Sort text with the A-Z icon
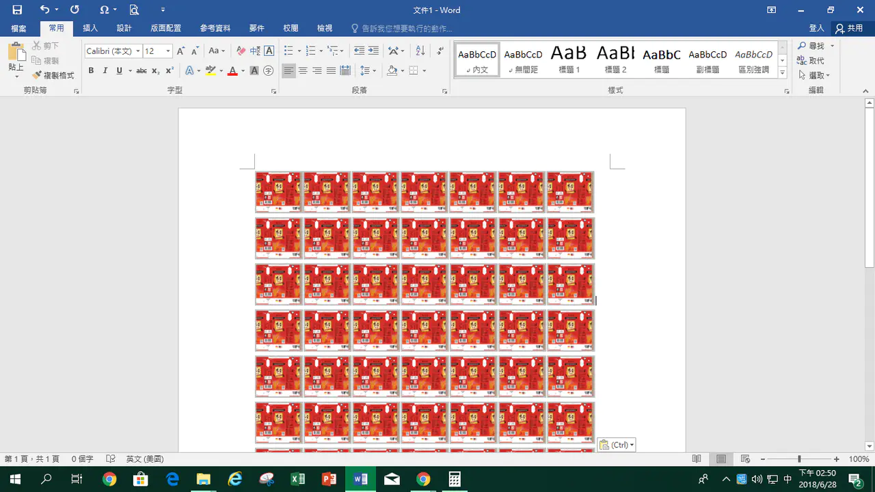The width and height of the screenshot is (875, 492). 420,51
